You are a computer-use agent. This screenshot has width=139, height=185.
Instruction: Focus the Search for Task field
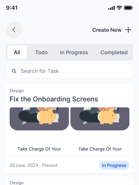tap(69, 71)
